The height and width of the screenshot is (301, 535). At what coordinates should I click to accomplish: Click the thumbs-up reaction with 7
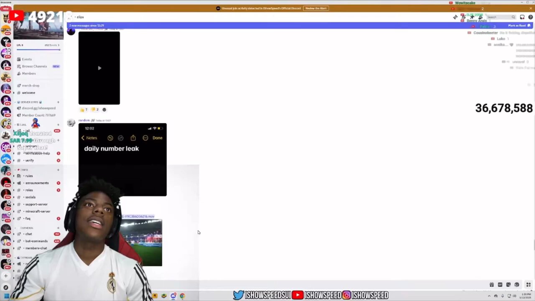[84, 110]
